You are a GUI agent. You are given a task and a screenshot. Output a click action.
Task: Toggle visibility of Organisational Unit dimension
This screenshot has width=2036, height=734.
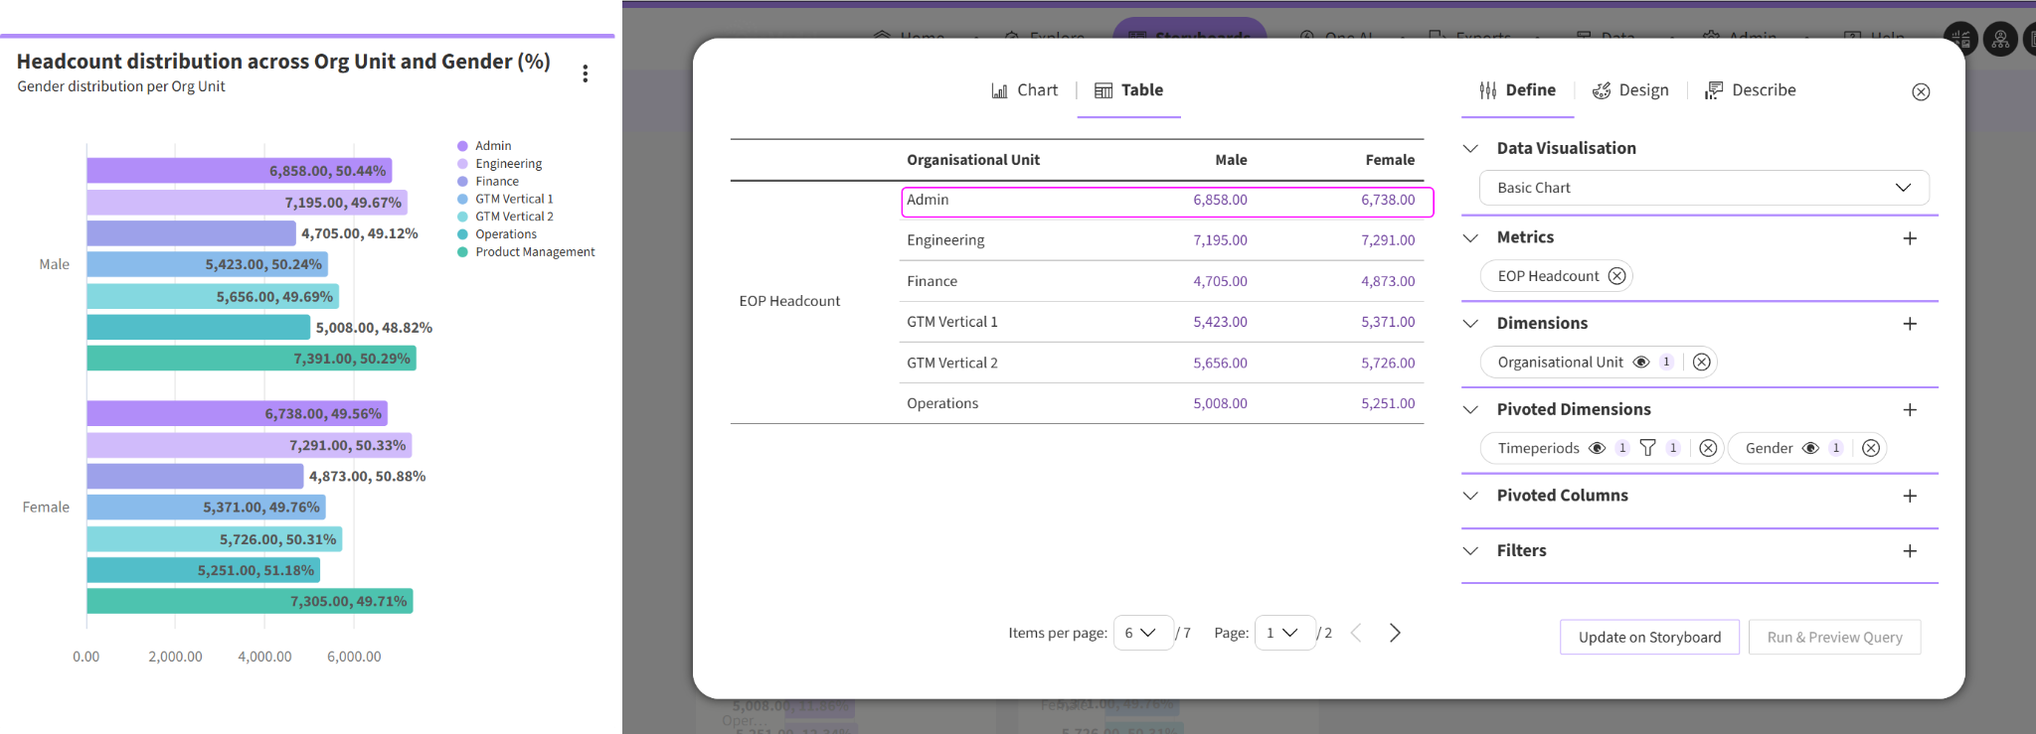tap(1641, 363)
